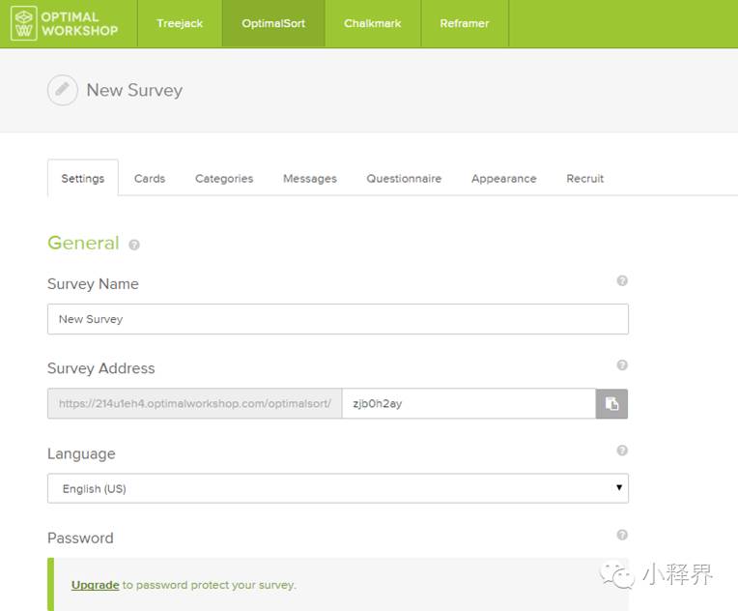
Task: Switch to the Cards tab
Action: click(x=150, y=179)
